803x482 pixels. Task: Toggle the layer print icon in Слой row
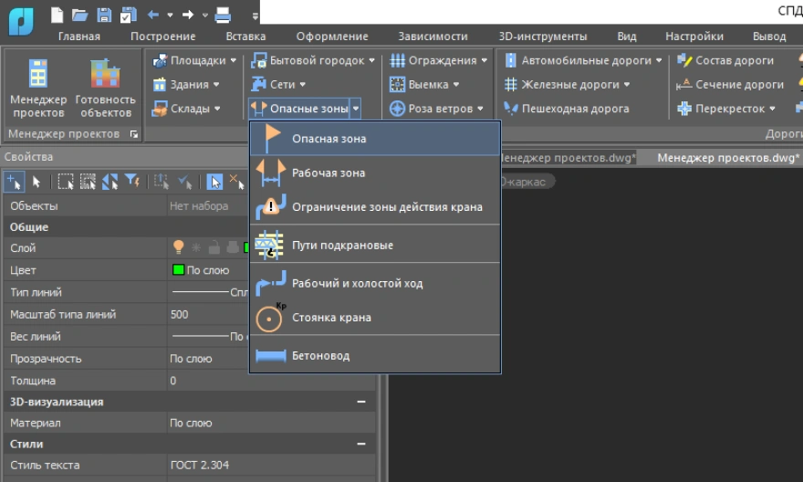(x=232, y=247)
